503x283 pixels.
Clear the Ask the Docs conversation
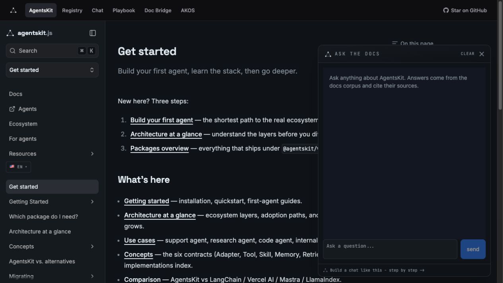tap(467, 54)
